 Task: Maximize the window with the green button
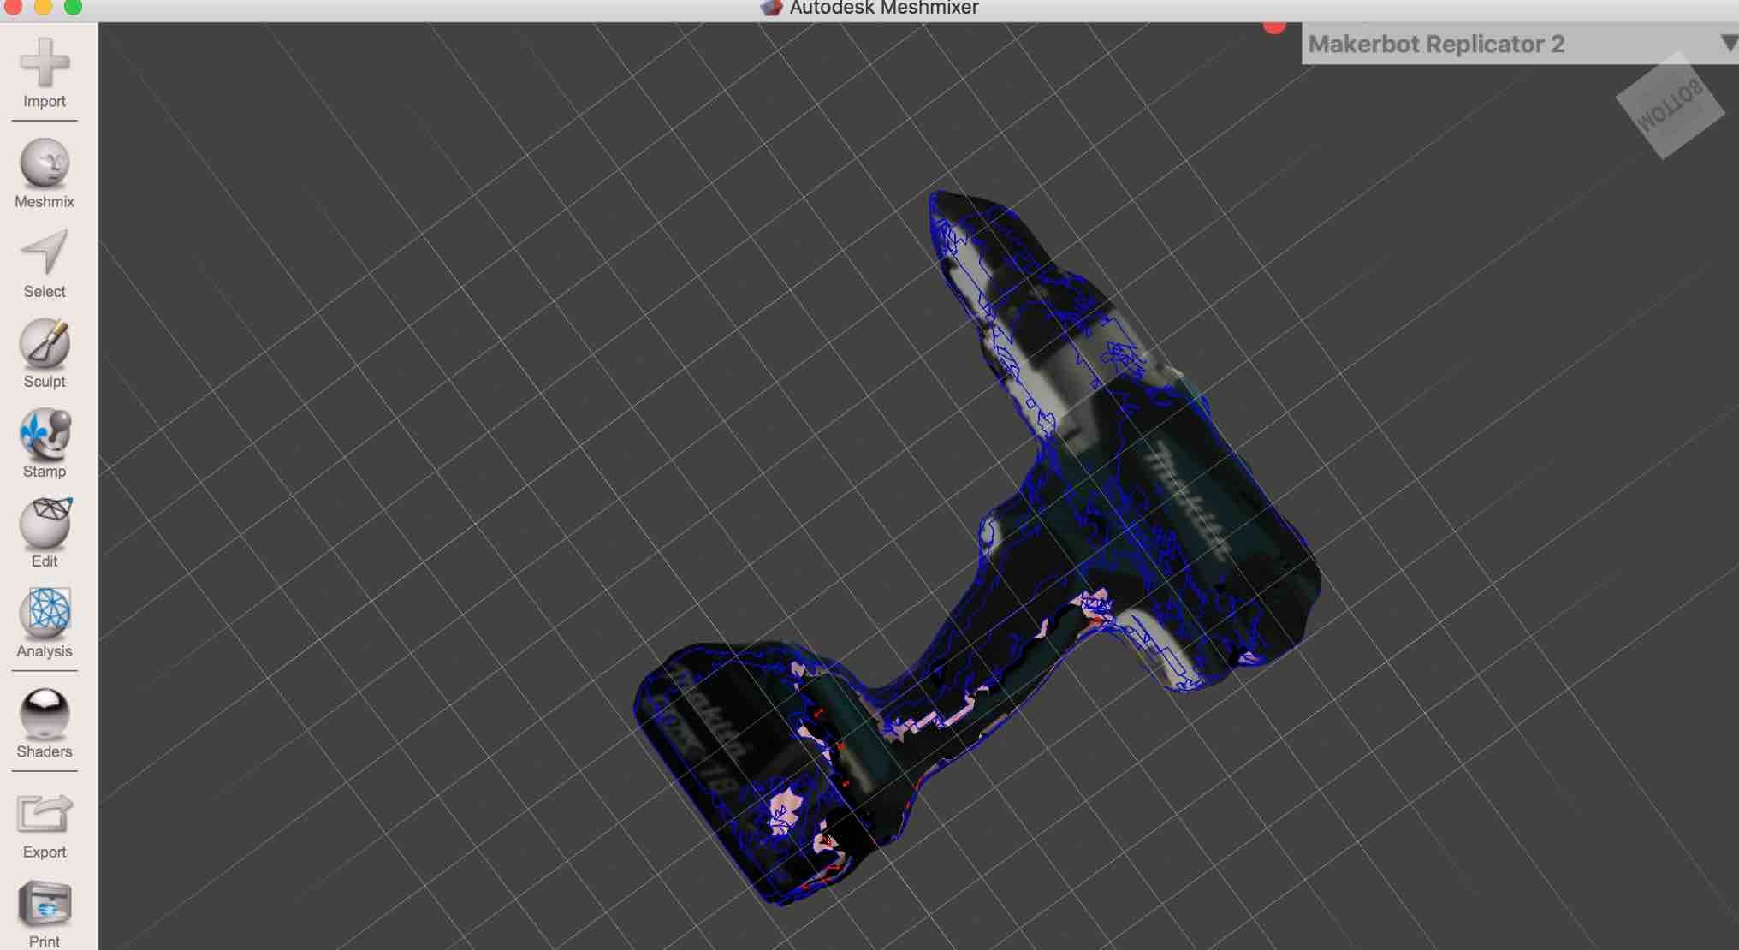point(74,7)
